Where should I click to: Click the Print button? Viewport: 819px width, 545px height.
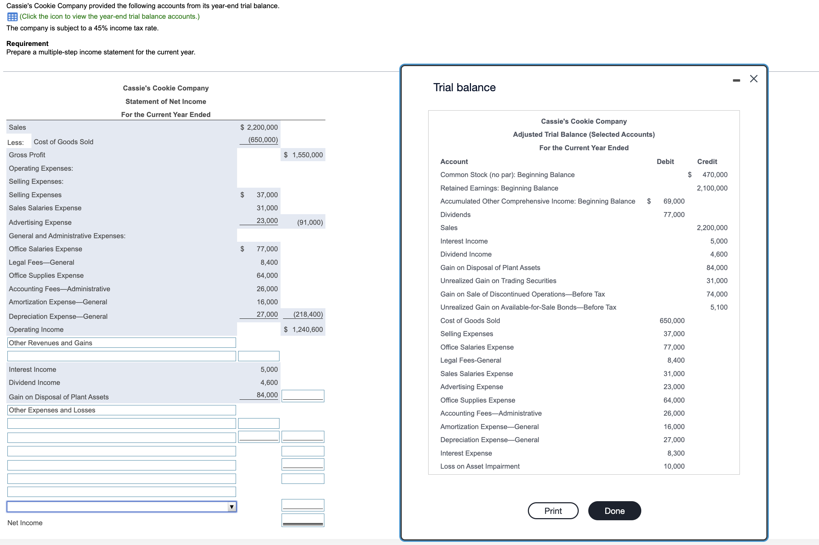coord(553,511)
